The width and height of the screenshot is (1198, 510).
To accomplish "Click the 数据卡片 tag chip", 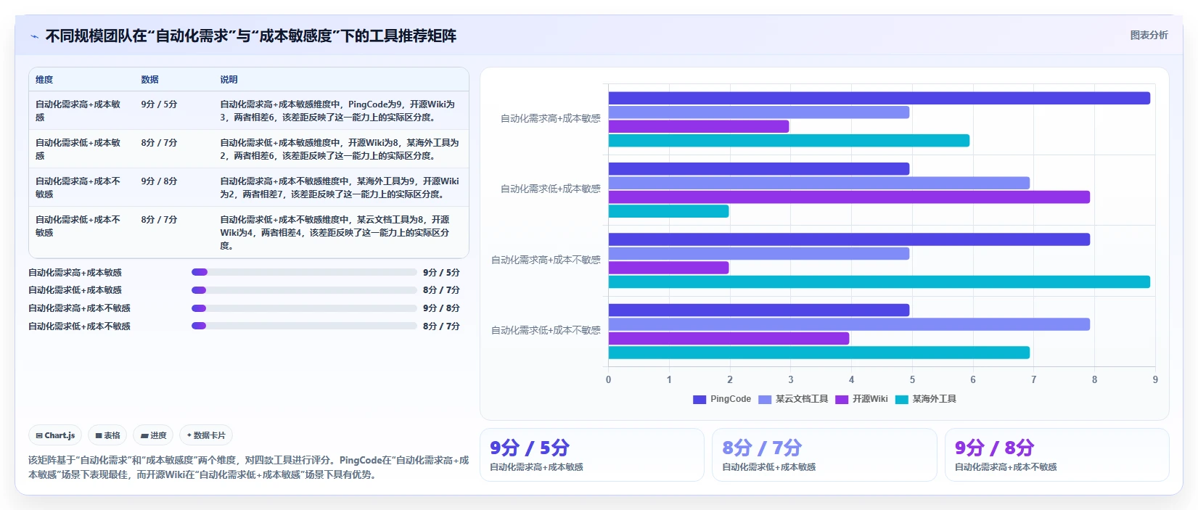I will 206,435.
